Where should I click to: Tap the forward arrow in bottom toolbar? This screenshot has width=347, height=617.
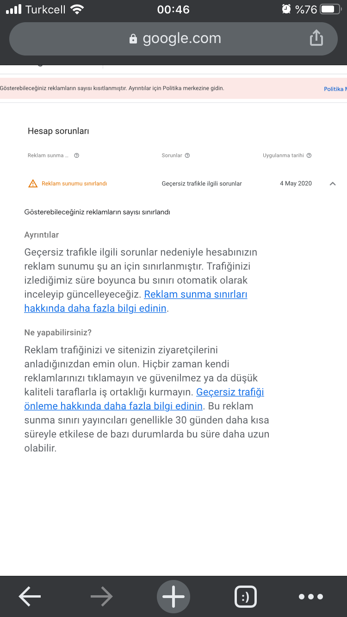[102, 597]
